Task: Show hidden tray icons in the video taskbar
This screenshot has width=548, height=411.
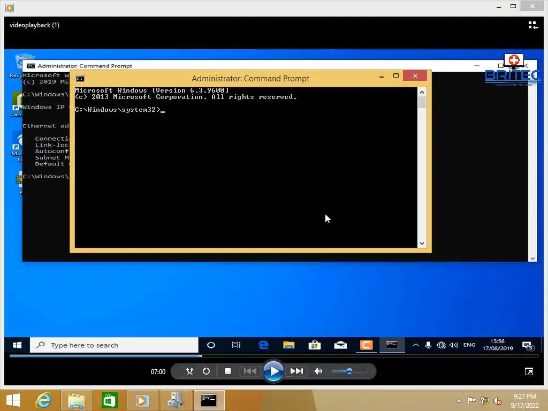Action: (x=415, y=345)
